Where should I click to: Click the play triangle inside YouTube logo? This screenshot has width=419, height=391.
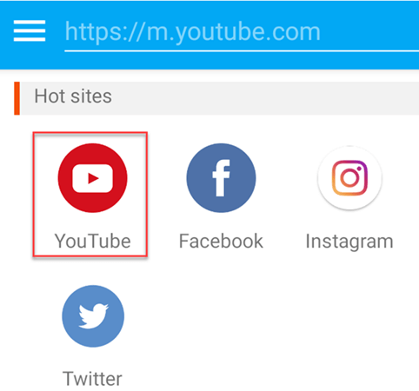click(x=93, y=178)
